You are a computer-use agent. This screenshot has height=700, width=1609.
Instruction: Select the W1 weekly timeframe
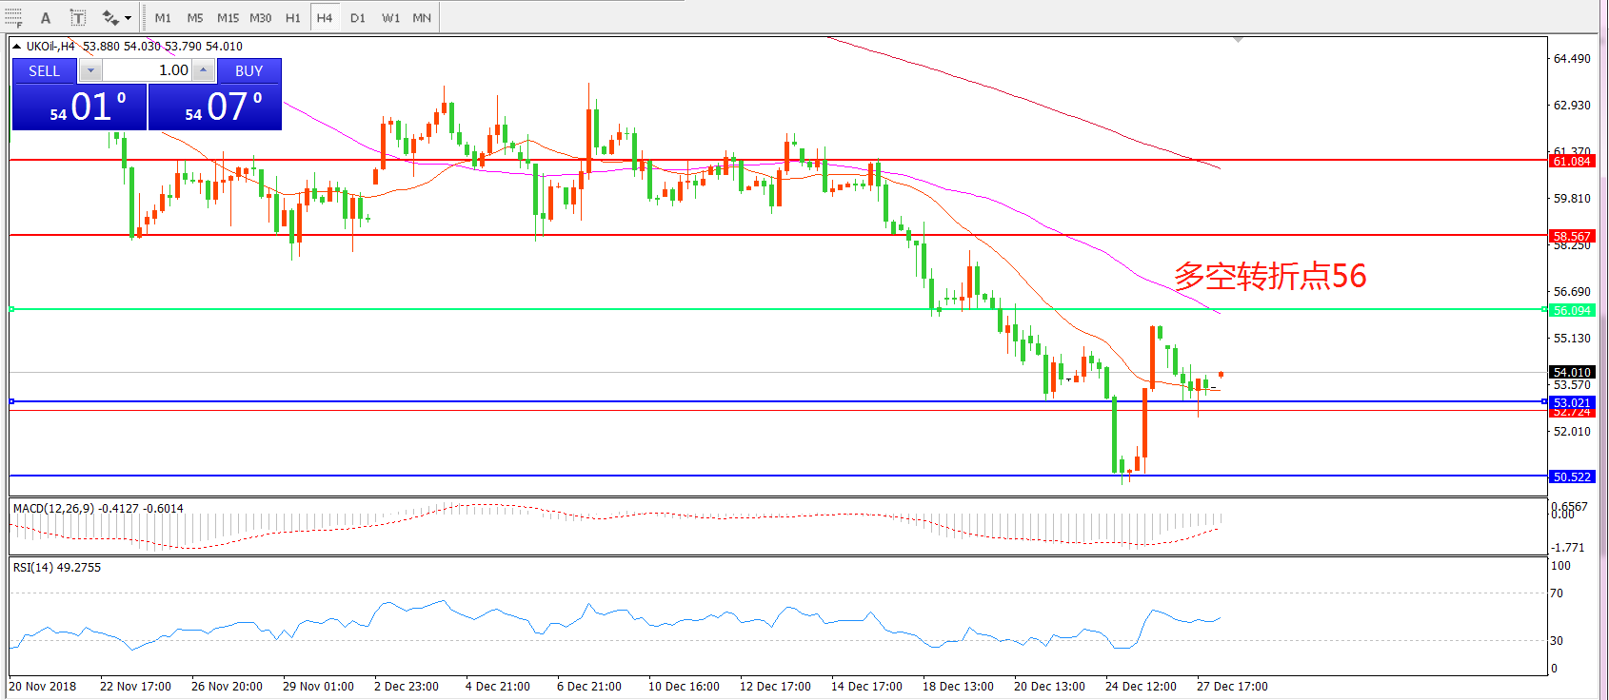tap(390, 17)
